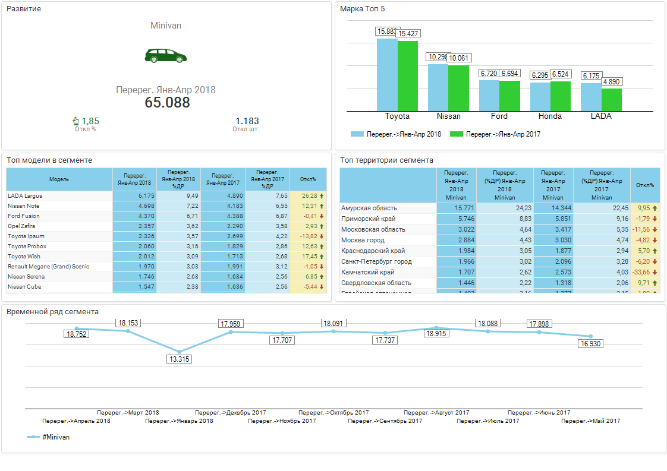Click the red down arrow for Камчатский край

655,272
